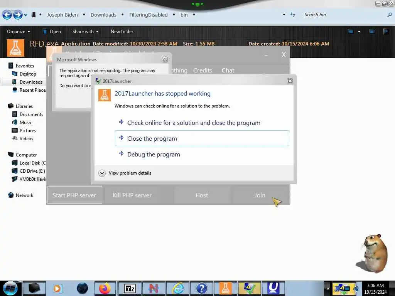Image resolution: width=395 pixels, height=296 pixels.
Task: Open Internet Explorer from the taskbar
Action: pyautogui.click(x=178, y=288)
